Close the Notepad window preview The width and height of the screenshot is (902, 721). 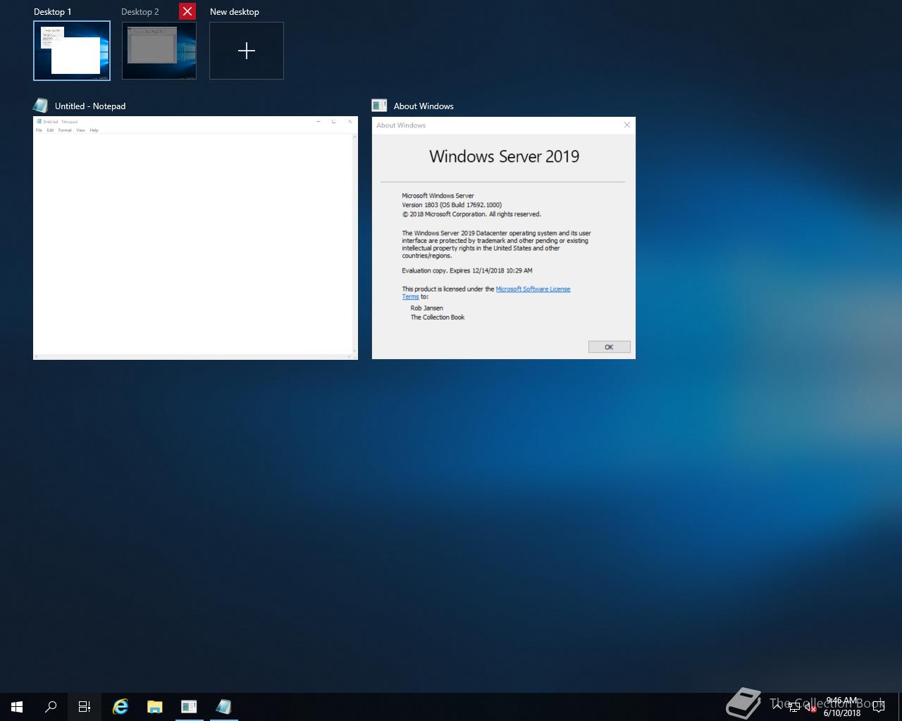(350, 122)
